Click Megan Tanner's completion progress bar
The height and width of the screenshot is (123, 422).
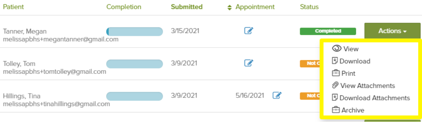(x=134, y=32)
